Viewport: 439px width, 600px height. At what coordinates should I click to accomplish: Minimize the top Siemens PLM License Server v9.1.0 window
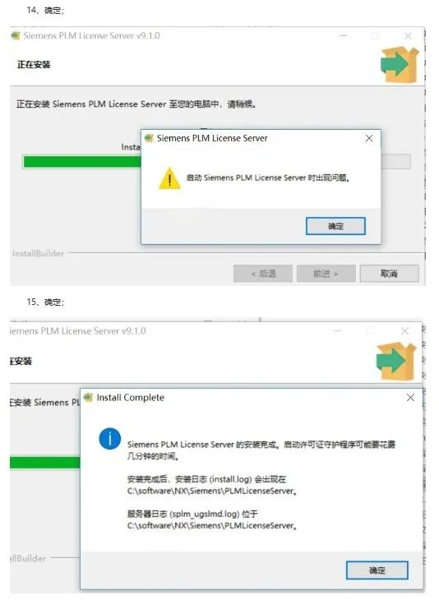(x=344, y=35)
